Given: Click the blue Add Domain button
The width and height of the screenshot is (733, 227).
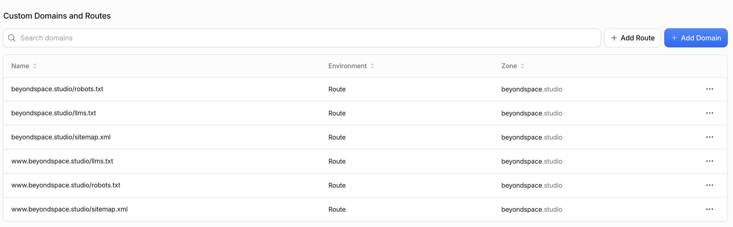Looking at the screenshot, I should click(x=696, y=38).
